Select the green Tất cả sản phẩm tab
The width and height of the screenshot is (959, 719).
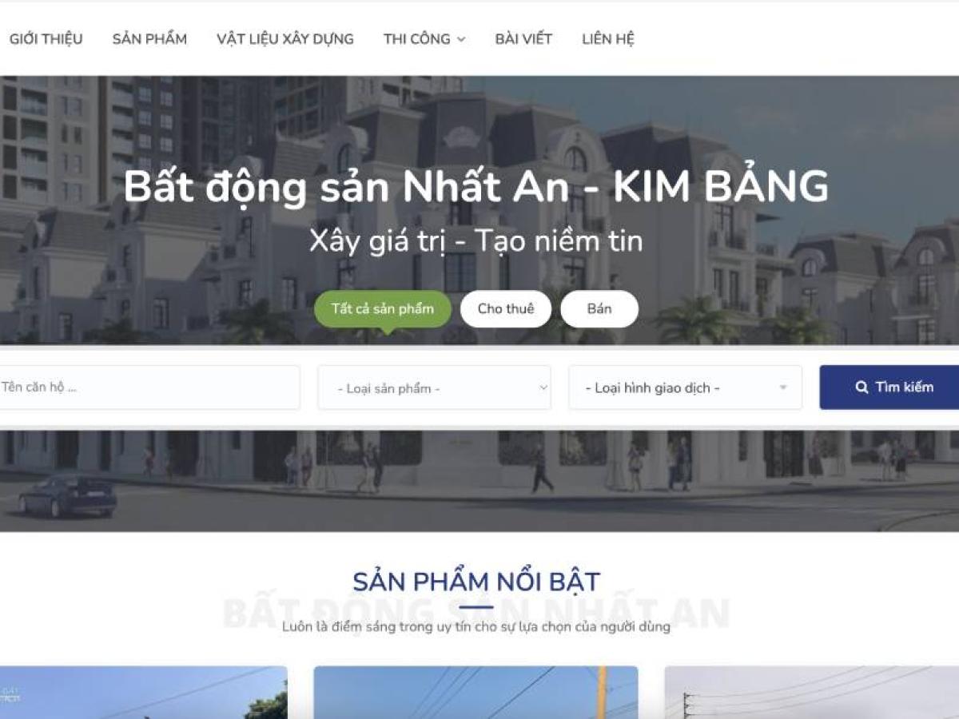[382, 309]
